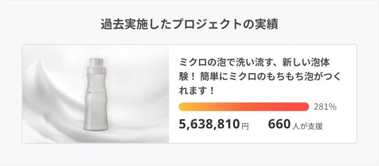Open the white bottle product thumbnail
The height and width of the screenshot is (166, 379).
click(x=96, y=94)
